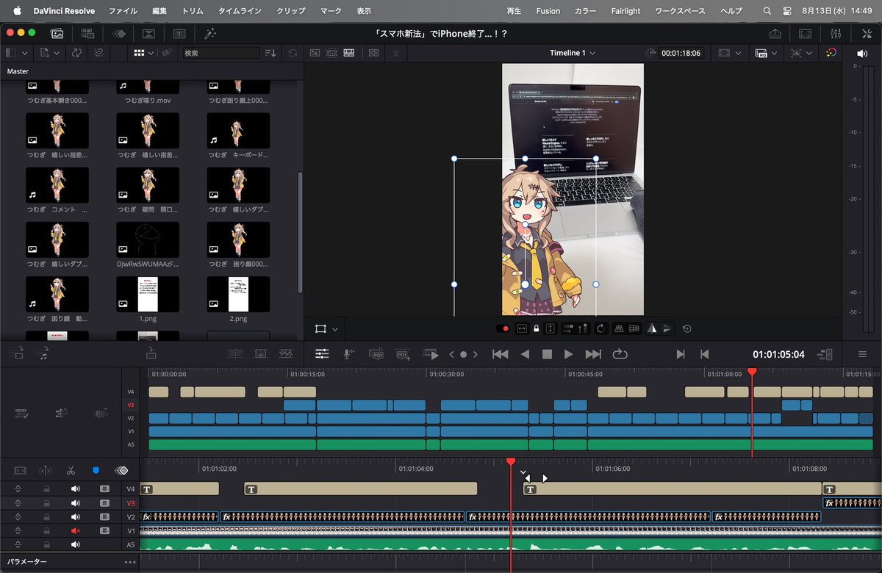Click the 検索 search field
882x573 pixels.
pos(220,53)
